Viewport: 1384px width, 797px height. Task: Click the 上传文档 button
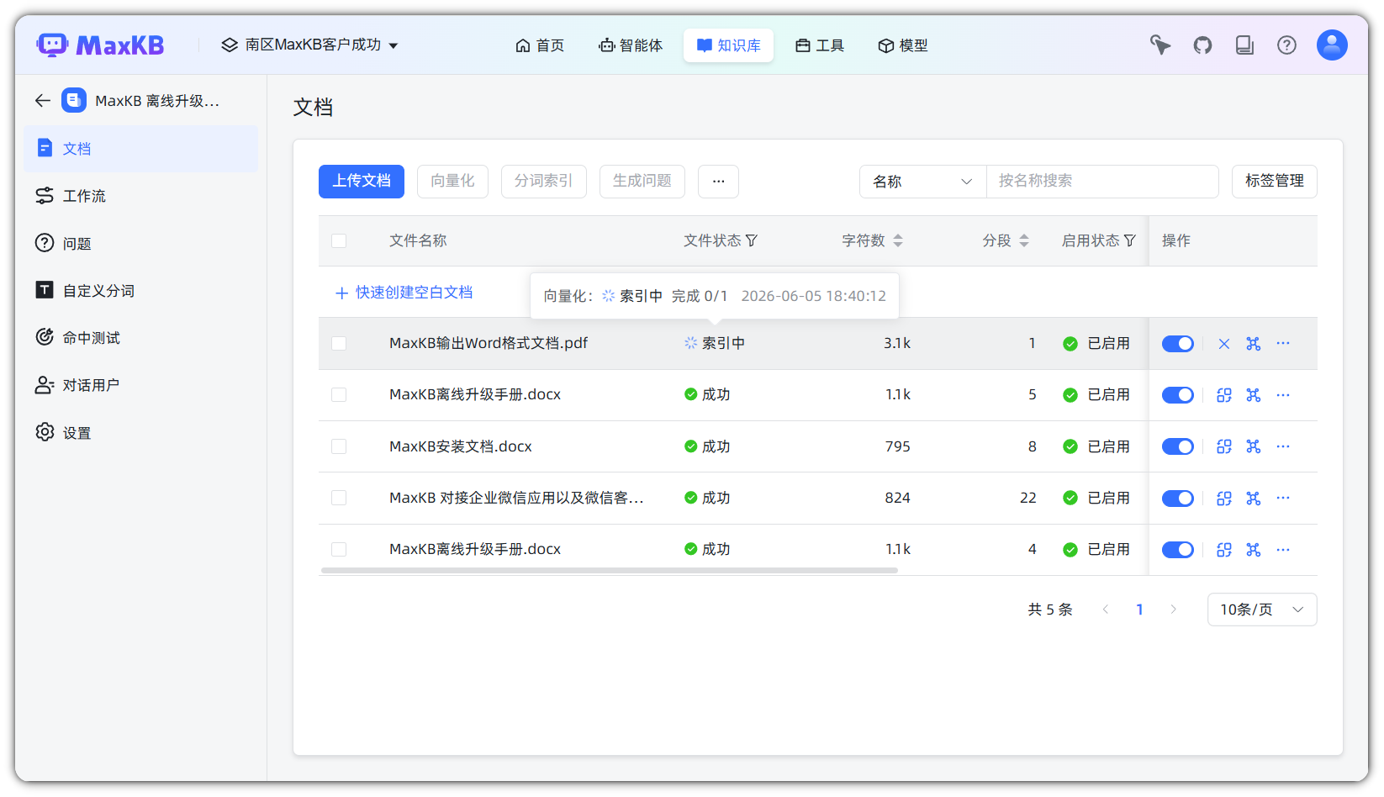tap(362, 182)
